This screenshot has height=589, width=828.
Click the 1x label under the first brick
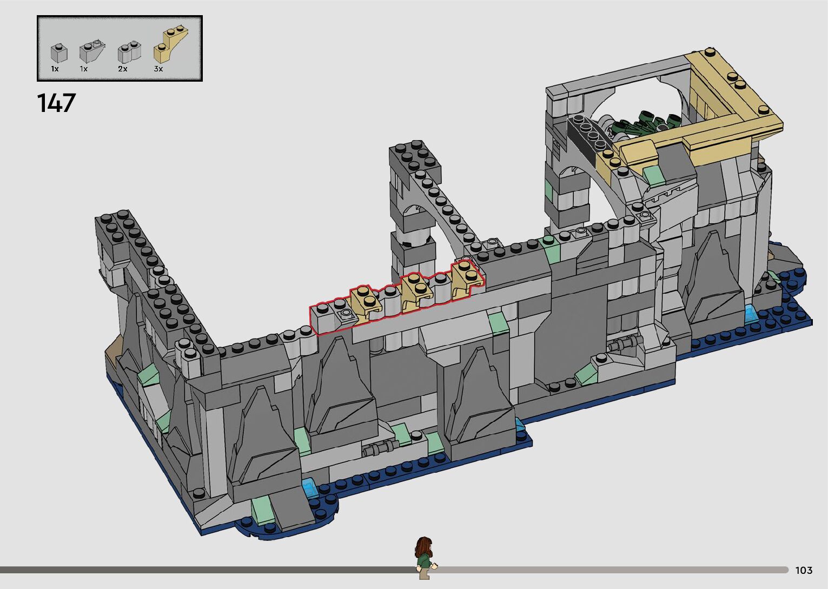[x=55, y=69]
